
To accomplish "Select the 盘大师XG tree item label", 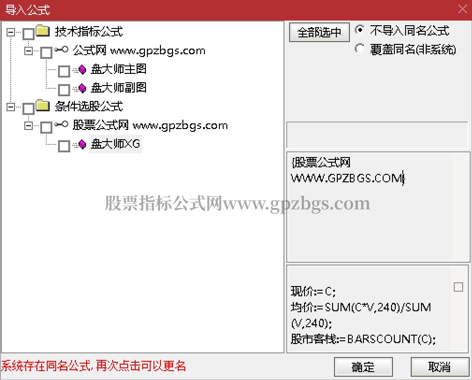I will [x=115, y=144].
